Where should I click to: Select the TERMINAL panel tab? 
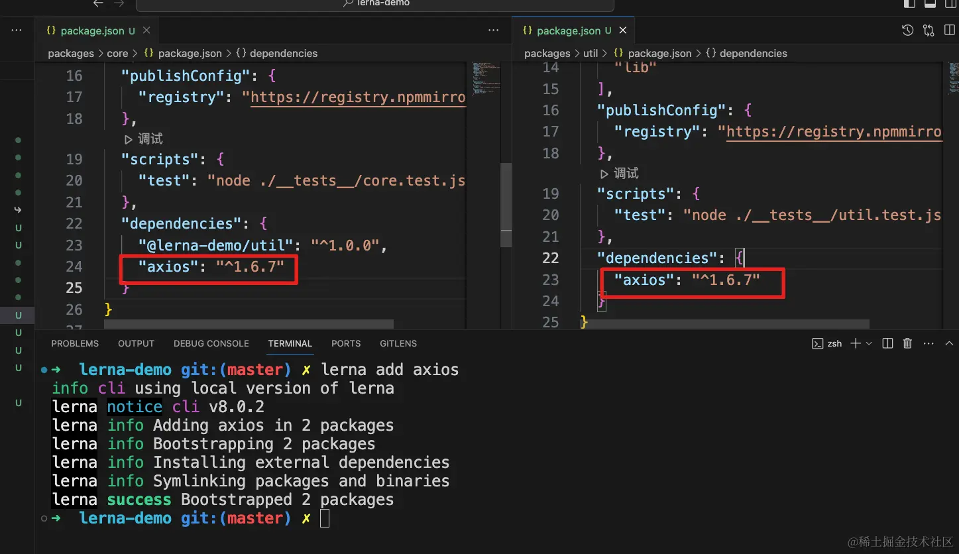click(290, 343)
